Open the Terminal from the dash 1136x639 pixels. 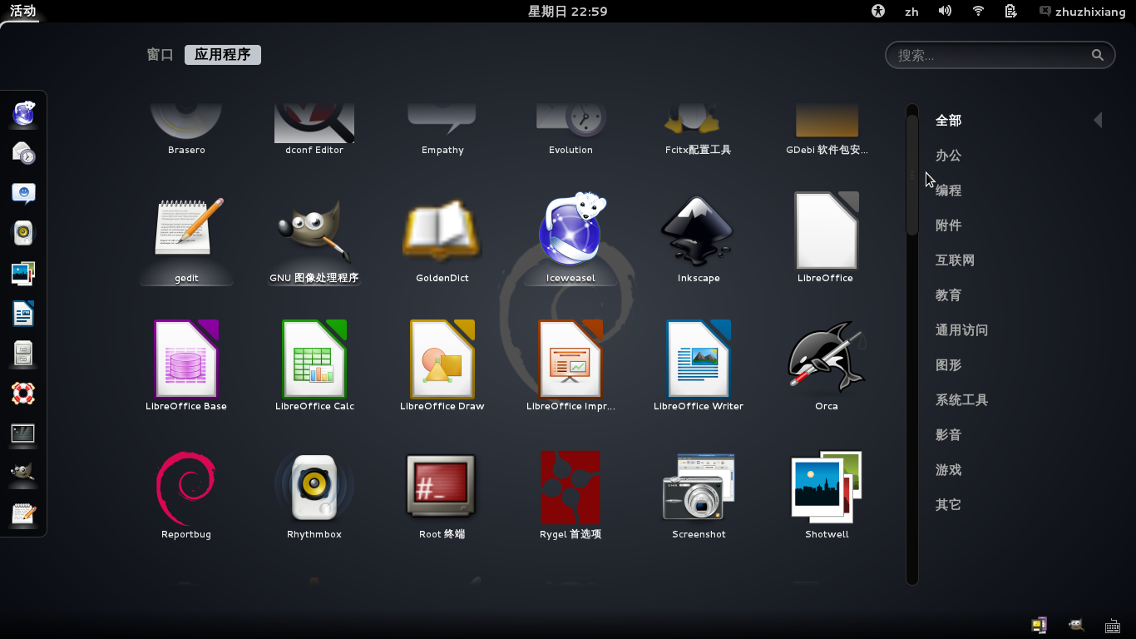click(23, 433)
